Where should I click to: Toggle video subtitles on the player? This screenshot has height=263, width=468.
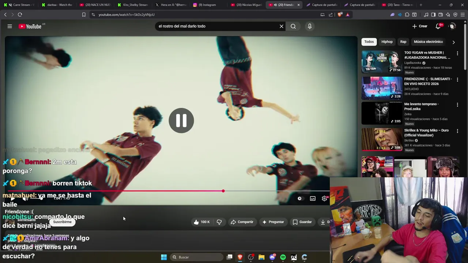coord(313,199)
